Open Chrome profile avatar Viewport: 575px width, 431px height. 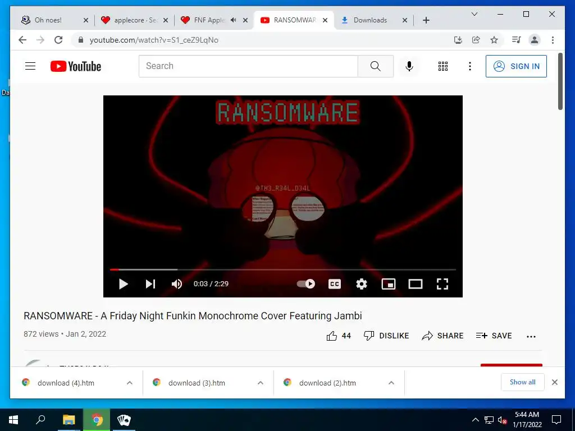(x=535, y=40)
